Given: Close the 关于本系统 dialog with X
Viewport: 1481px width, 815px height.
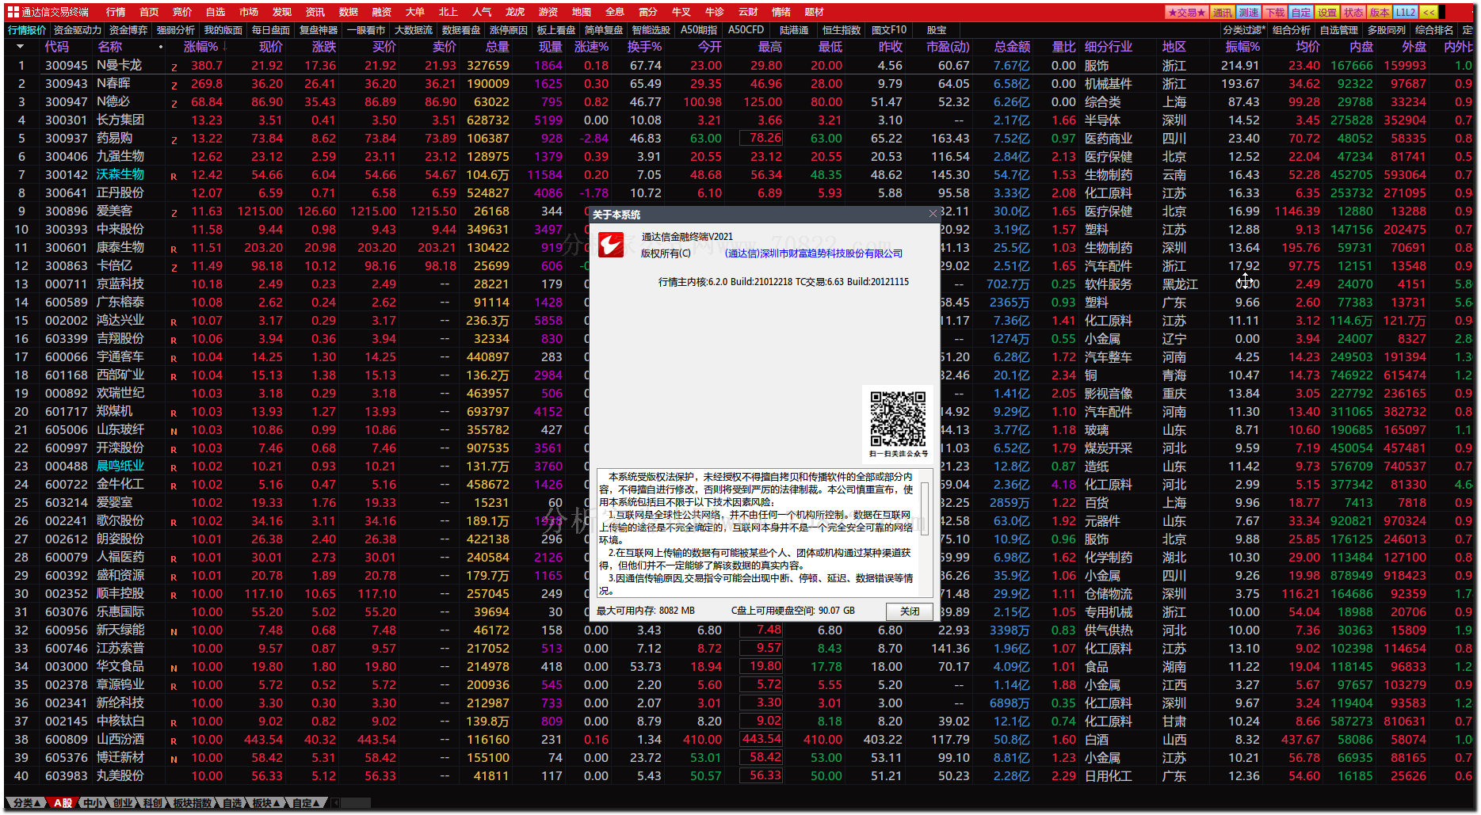Looking at the screenshot, I should (x=933, y=214).
